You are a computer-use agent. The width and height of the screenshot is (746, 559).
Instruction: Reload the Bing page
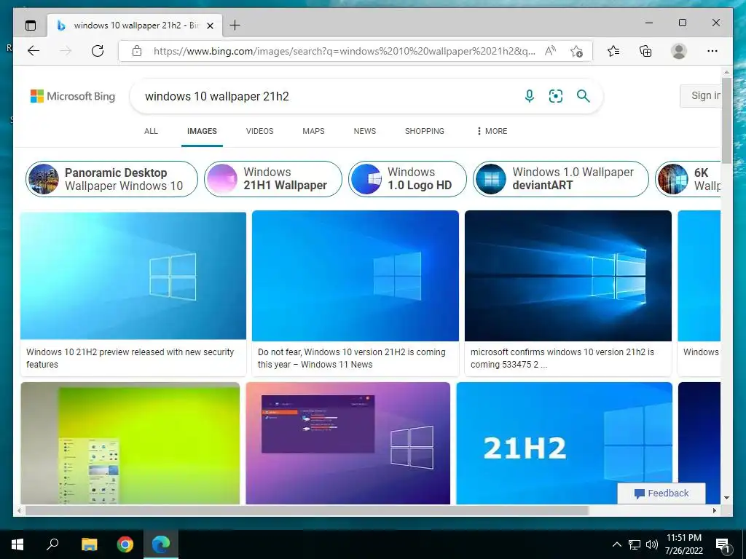pyautogui.click(x=98, y=51)
